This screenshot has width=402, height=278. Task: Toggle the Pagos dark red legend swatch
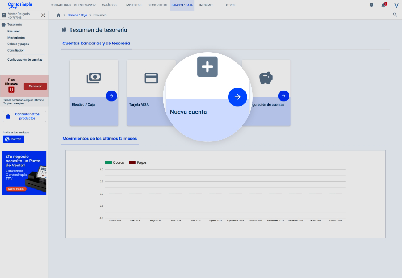tap(132, 162)
